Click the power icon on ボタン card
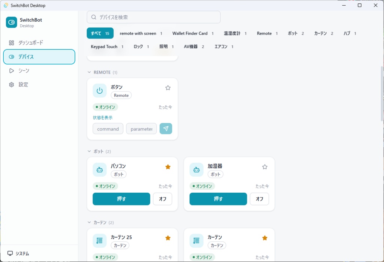 (100, 91)
